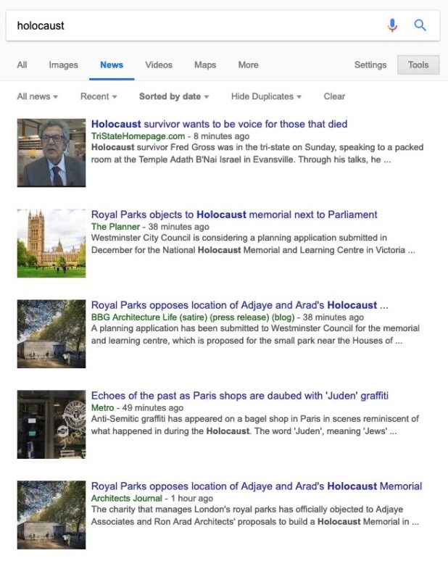The height and width of the screenshot is (561, 448).
Task: Toggle the Tools button
Action: pyautogui.click(x=418, y=65)
